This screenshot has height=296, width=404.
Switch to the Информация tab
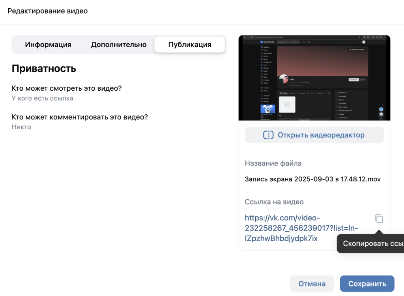tap(48, 45)
